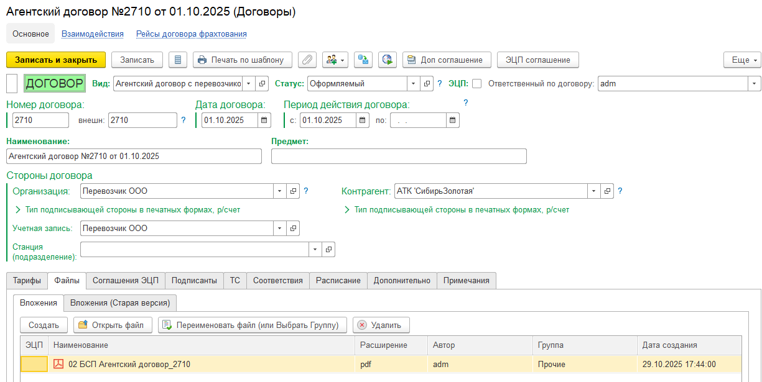Click the PDF icon of file 02 БСП
This screenshot has width=762, height=382.
59,365
